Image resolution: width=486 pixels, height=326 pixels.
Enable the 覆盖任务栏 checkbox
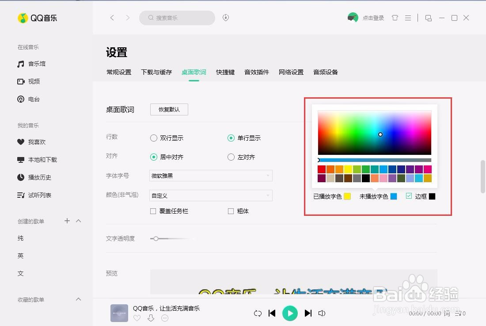(x=152, y=211)
